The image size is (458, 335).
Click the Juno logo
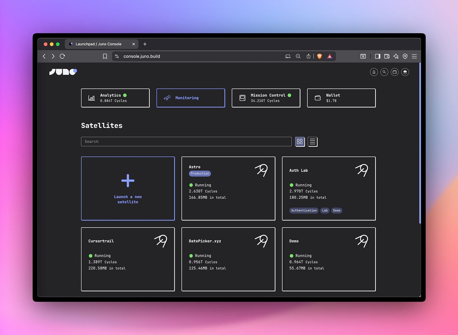point(63,72)
